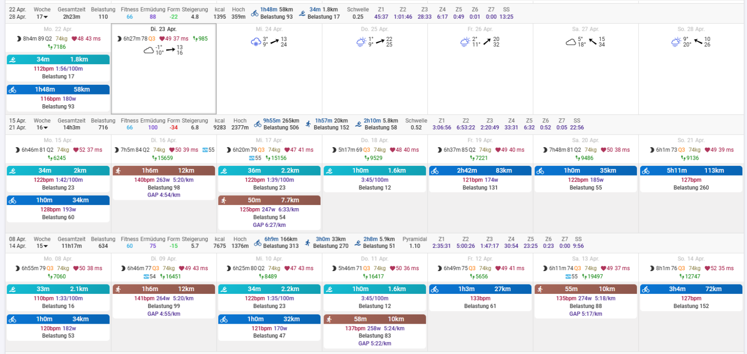Click bike icon in week 16 summary row
Viewport: 747px width, 354px height.
point(258,124)
